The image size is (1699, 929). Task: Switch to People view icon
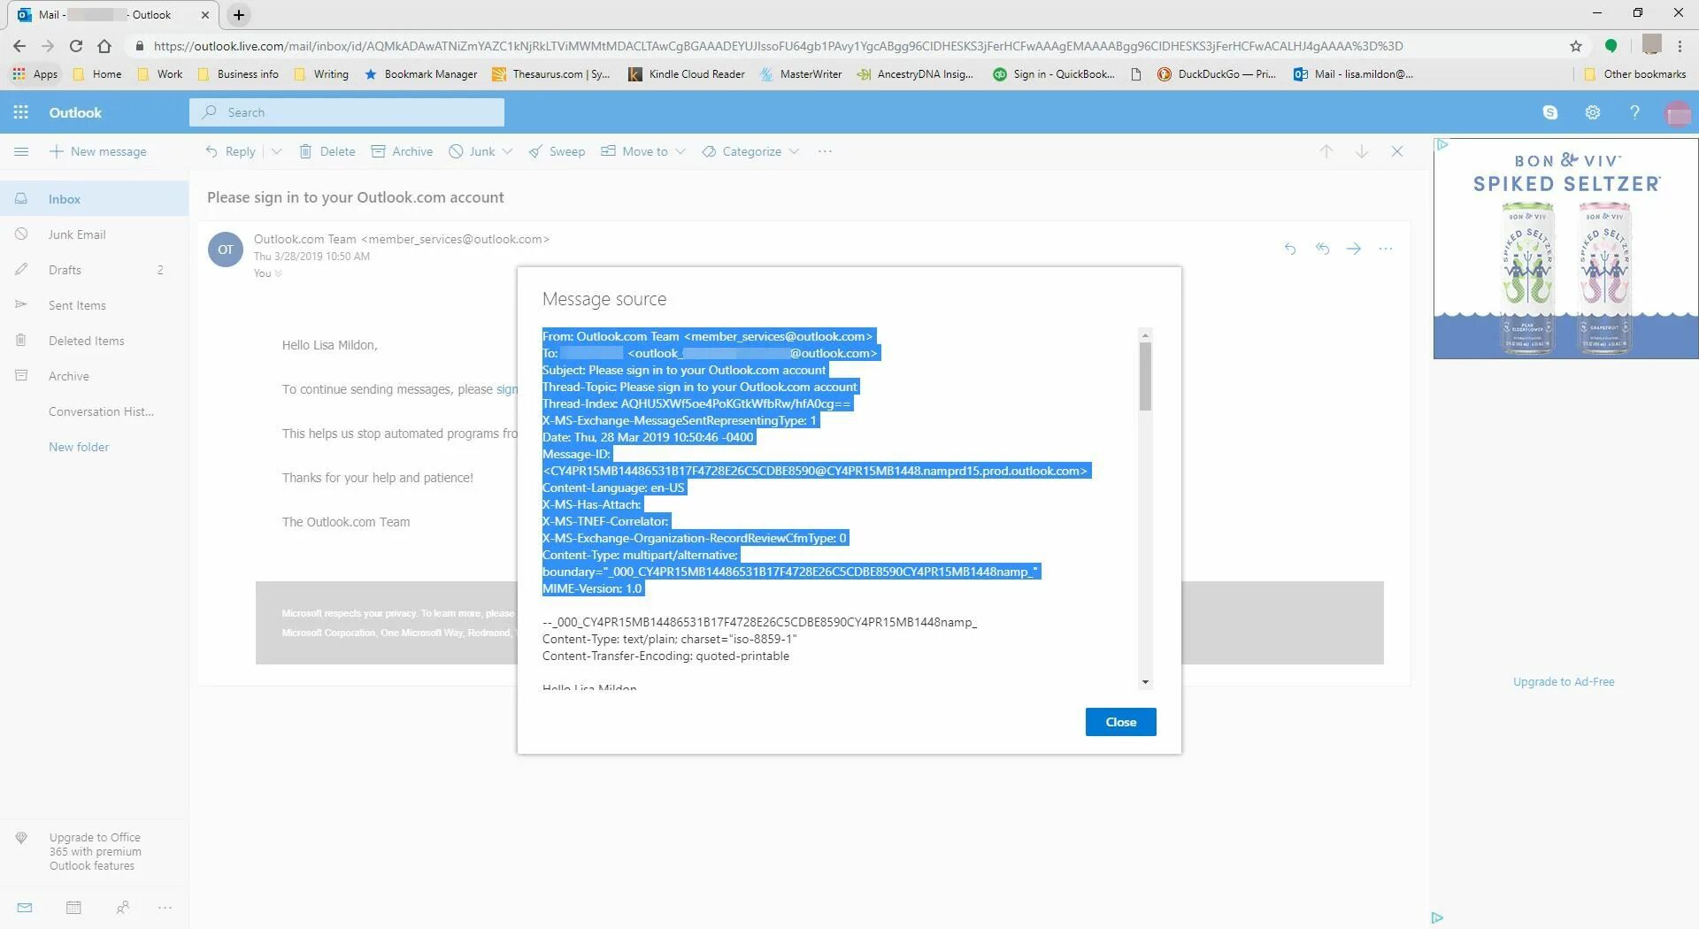pos(123,908)
